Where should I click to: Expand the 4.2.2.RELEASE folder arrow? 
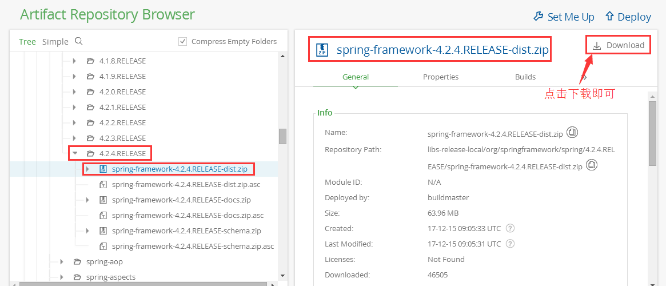74,123
